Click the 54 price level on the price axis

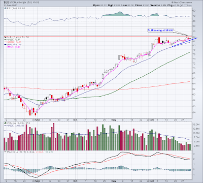(x=194, y=112)
